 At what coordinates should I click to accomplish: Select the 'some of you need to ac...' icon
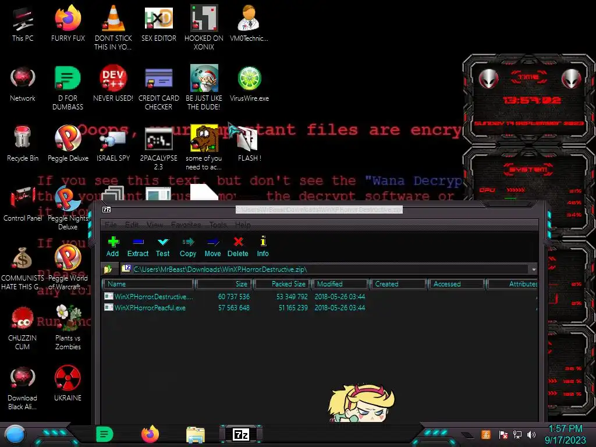coord(204,147)
